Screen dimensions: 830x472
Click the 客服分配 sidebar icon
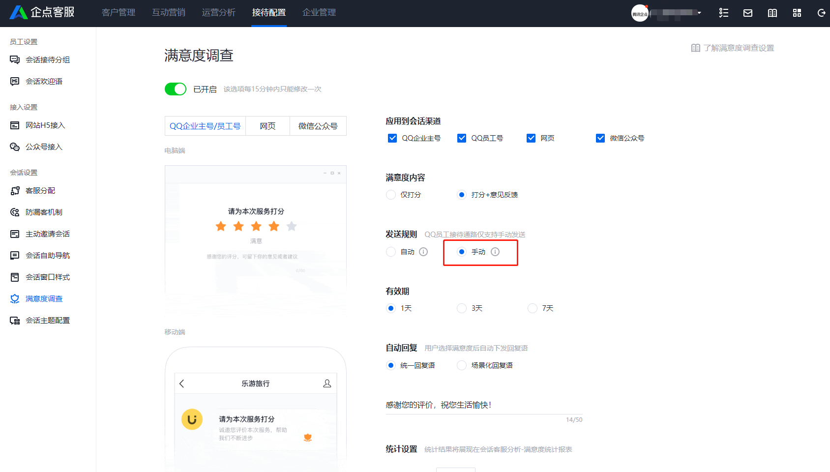[15, 191]
